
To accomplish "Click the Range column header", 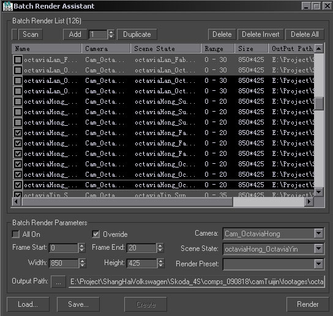I will point(218,48).
